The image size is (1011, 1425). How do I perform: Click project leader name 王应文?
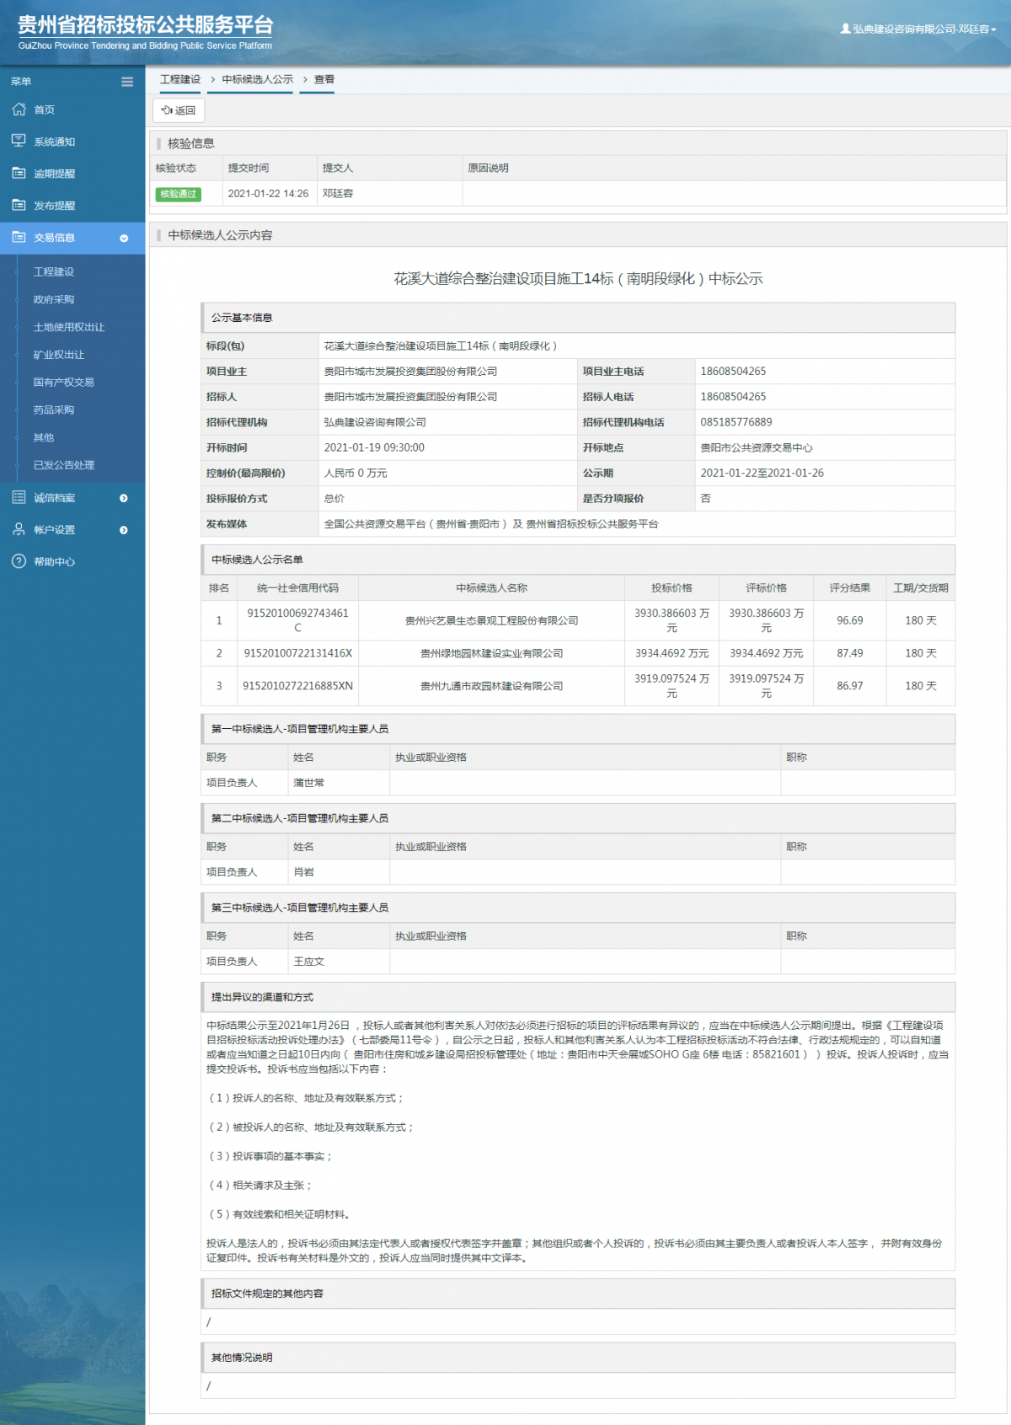tap(308, 962)
